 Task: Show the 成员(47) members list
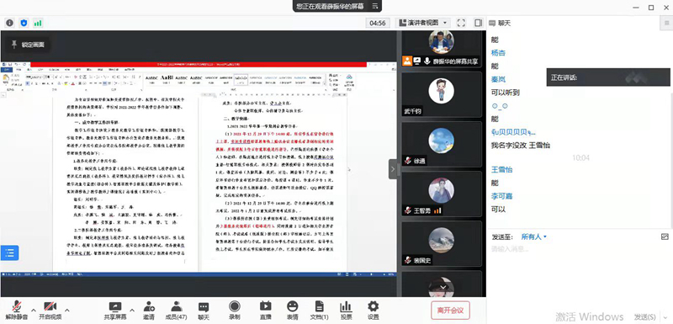coord(176,310)
